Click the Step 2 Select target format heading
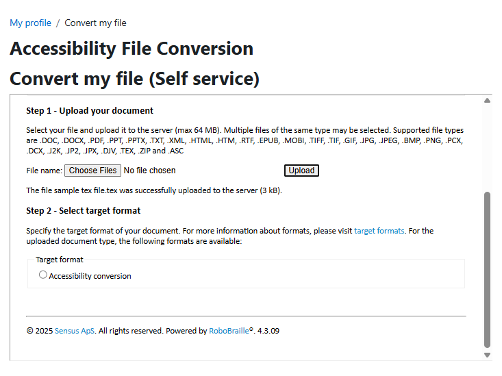 click(x=83, y=210)
